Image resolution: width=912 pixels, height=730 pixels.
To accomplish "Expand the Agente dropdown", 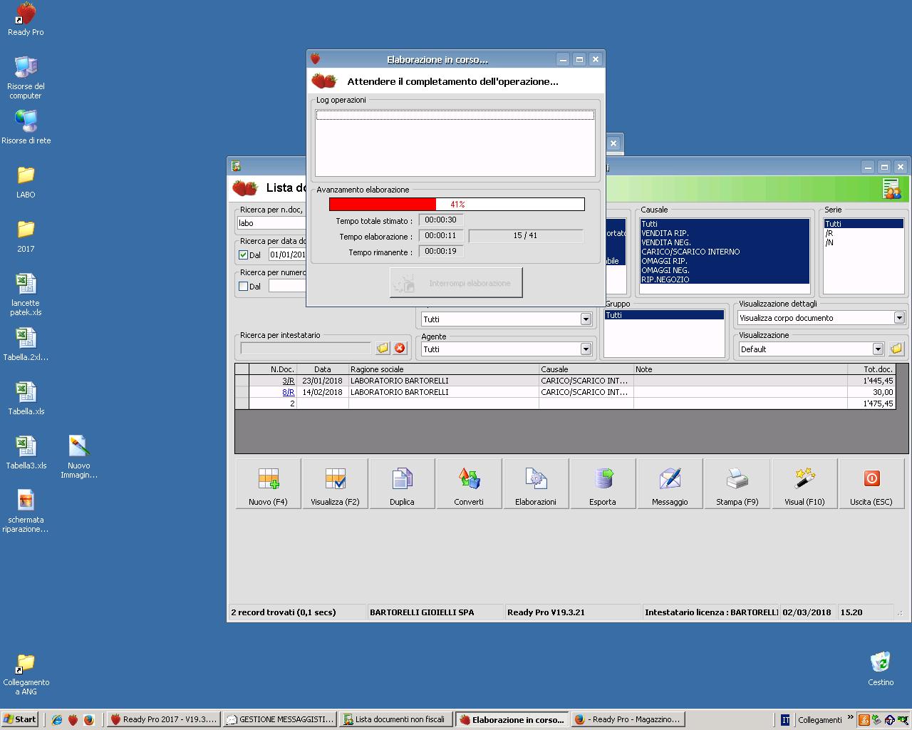I will coord(586,349).
